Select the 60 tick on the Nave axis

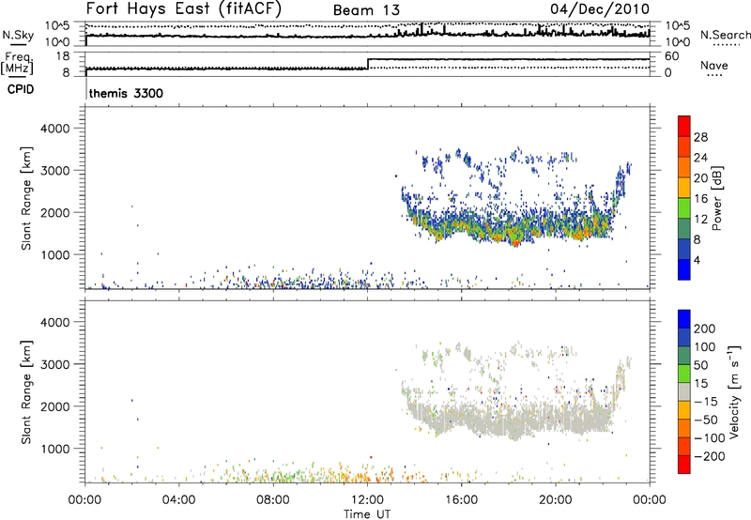[672, 56]
